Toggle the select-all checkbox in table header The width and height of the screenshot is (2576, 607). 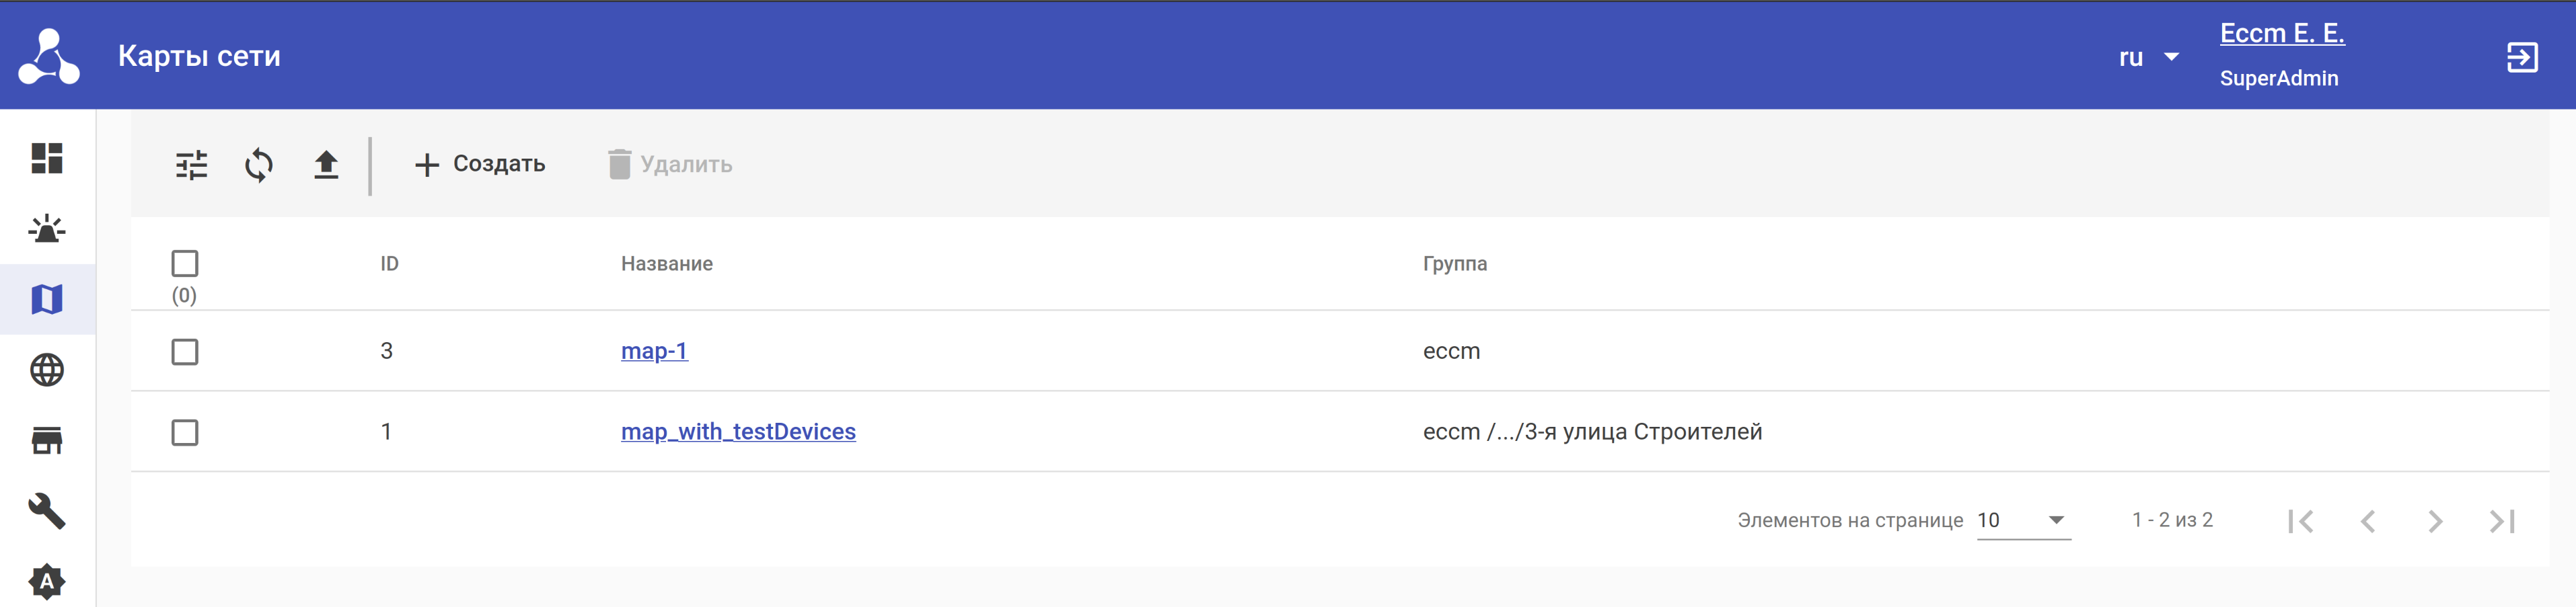pos(185,264)
